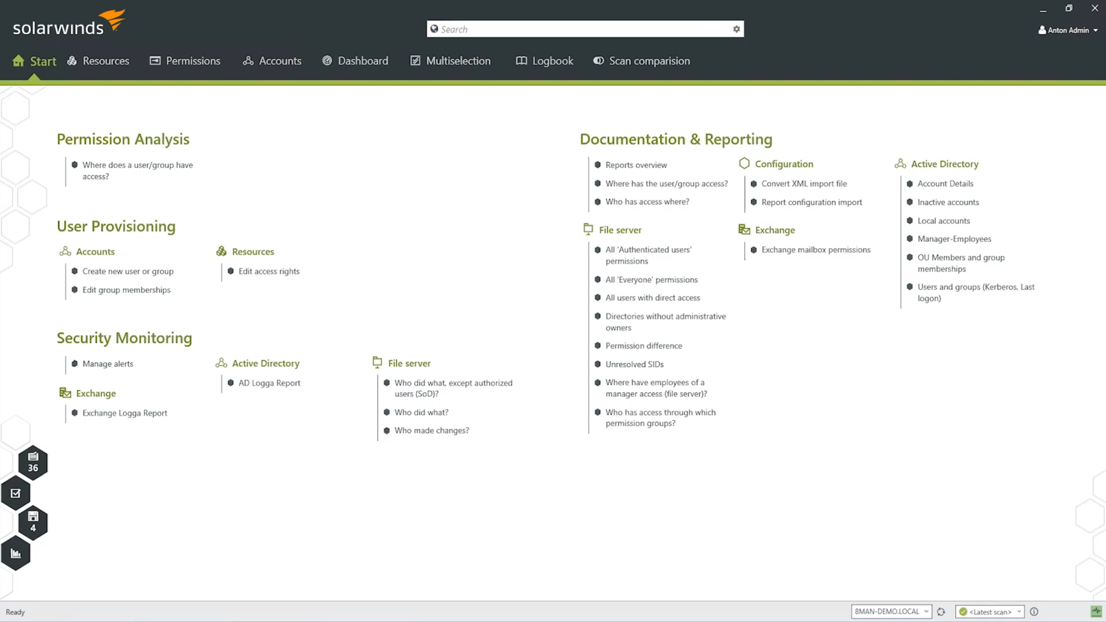Open the Latest scan dropdown
The image size is (1106, 622).
[x=990, y=612]
